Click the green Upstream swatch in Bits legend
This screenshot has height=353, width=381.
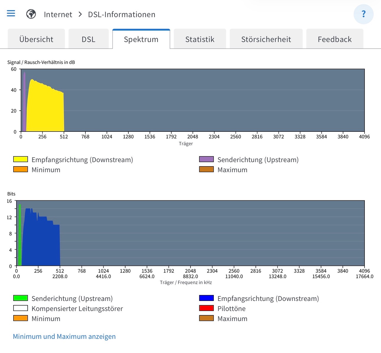coord(21,298)
